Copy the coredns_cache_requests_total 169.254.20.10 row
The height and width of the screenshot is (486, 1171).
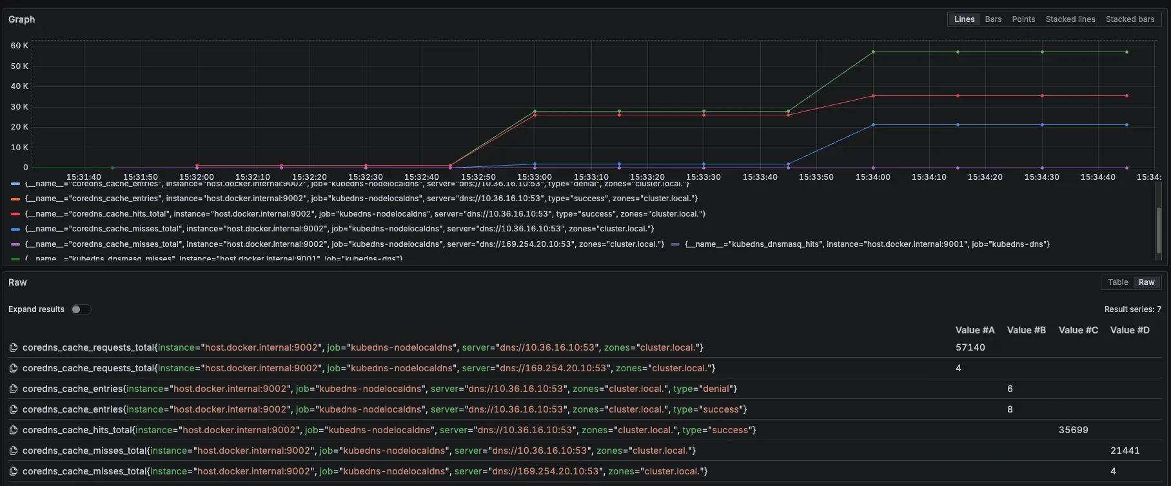point(14,368)
